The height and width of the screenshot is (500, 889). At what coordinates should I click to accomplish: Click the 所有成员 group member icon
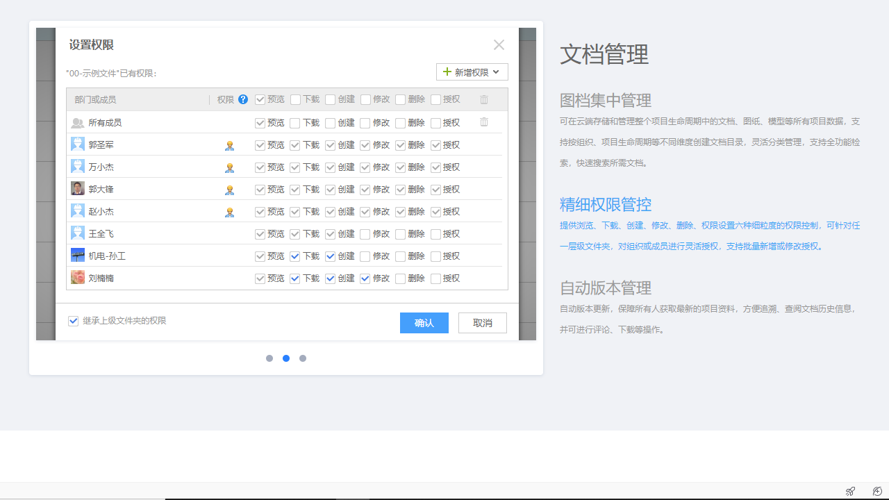[x=77, y=122]
